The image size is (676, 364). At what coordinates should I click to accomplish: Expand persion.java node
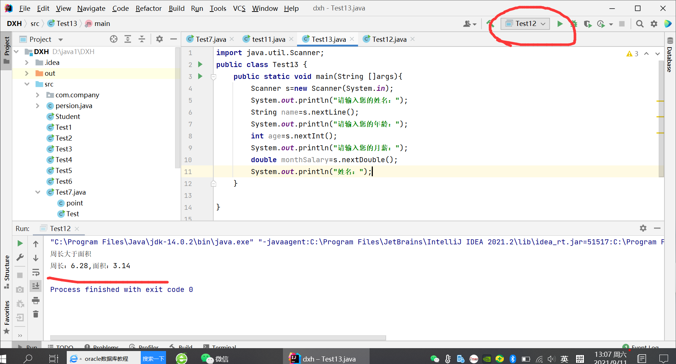pos(38,106)
